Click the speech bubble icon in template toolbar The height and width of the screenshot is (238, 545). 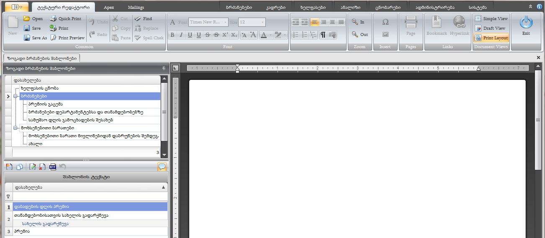[x=162, y=167]
